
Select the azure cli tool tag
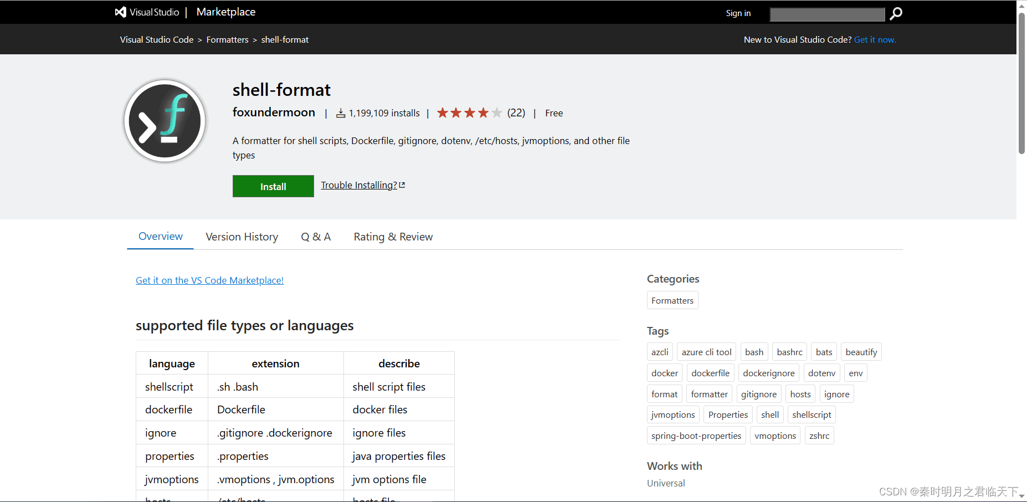pos(707,352)
